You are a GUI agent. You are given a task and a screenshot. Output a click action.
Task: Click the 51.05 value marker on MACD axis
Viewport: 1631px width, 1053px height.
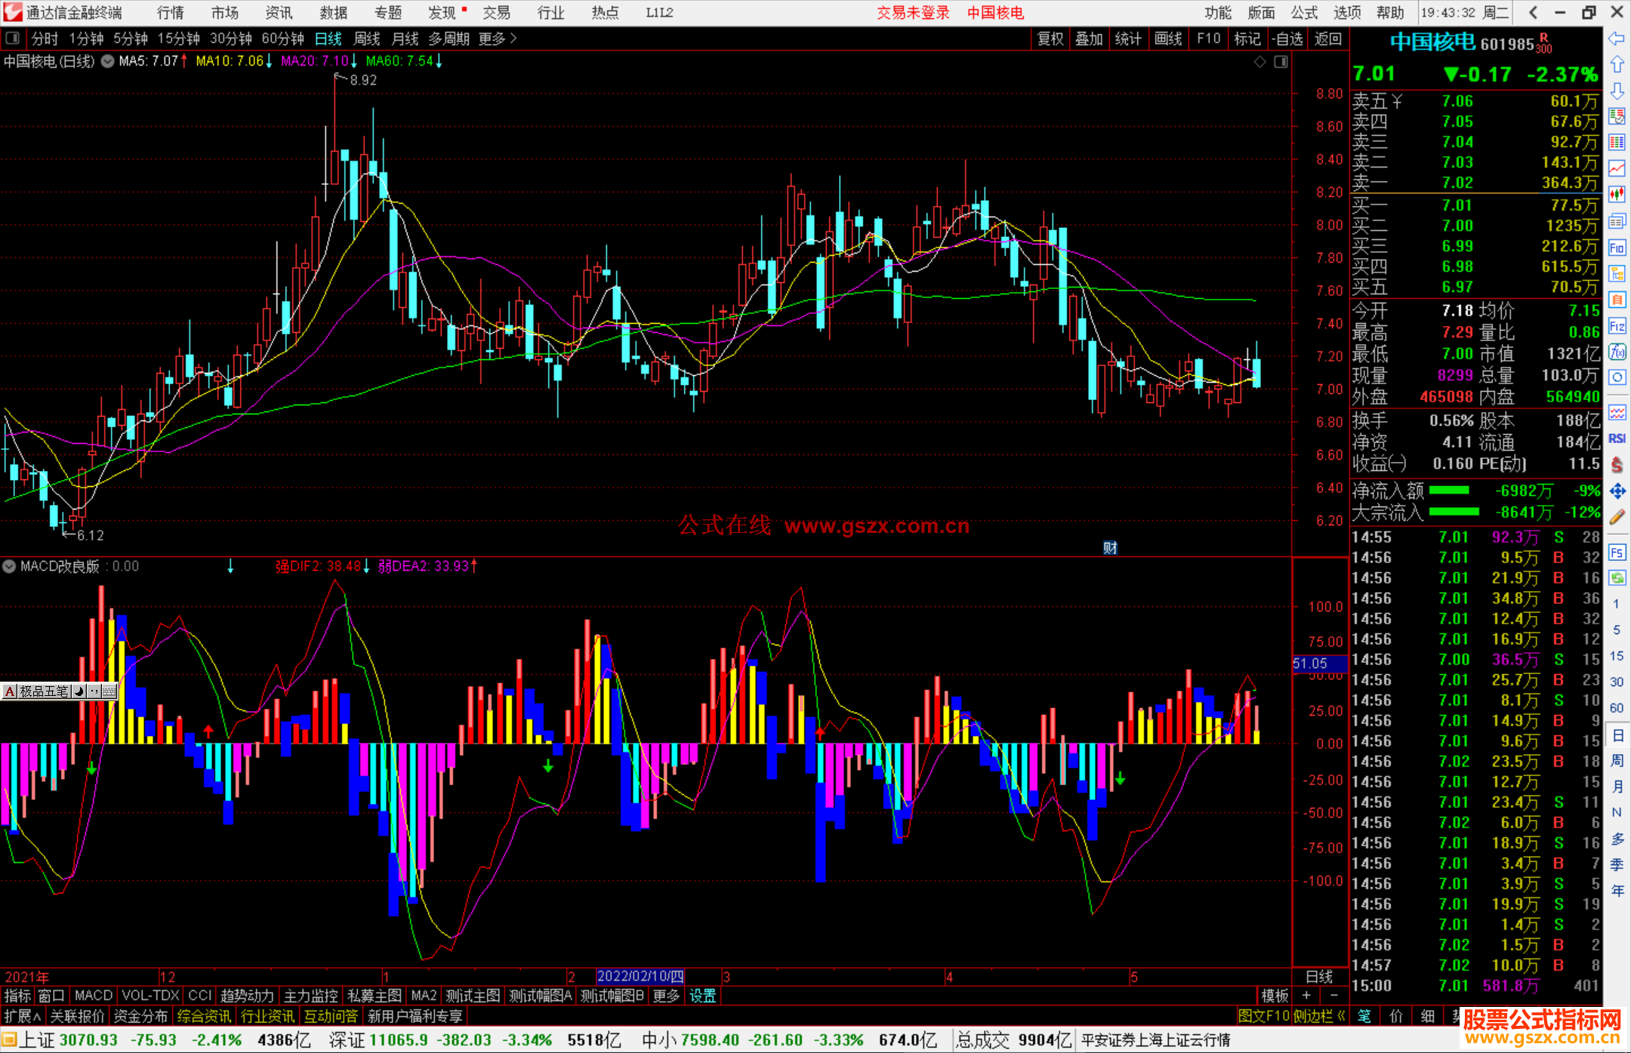(x=1319, y=664)
